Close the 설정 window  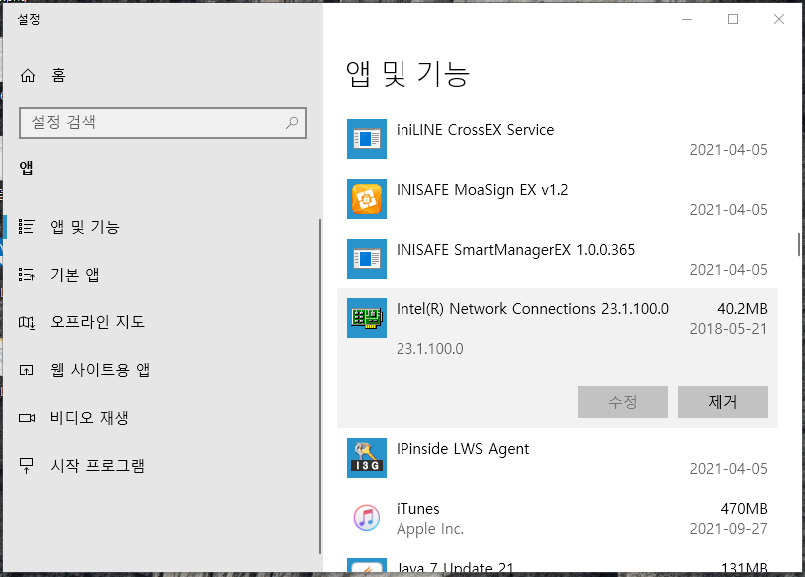tap(779, 20)
